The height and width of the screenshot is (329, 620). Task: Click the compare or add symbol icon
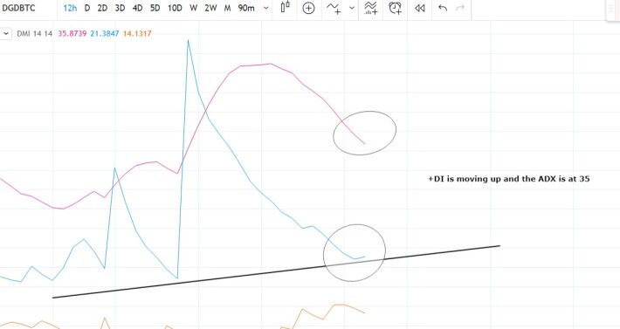(x=308, y=8)
